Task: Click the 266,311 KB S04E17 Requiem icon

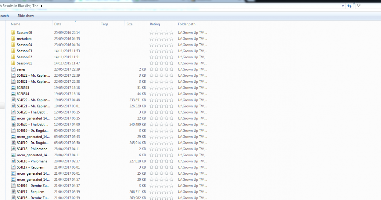Action: pos(13,192)
